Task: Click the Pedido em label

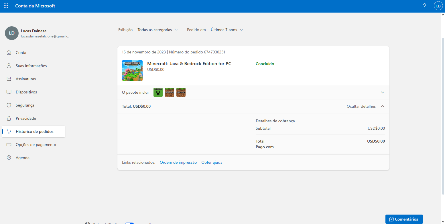Action: [x=196, y=30]
